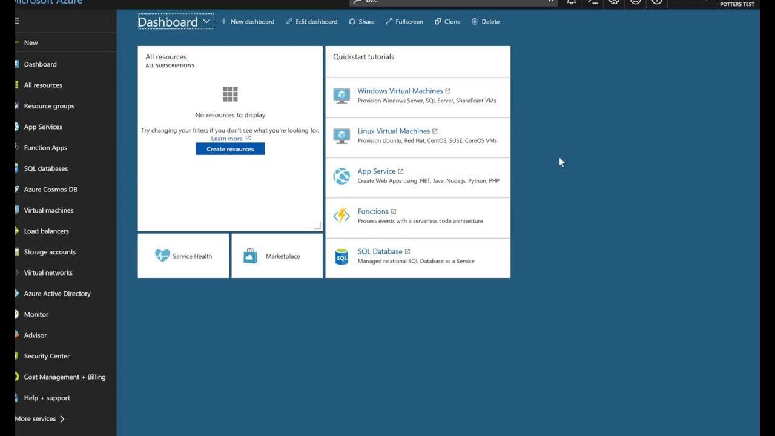Open portal settings gear in top bar
This screenshot has width=775, height=436.
[614, 2]
